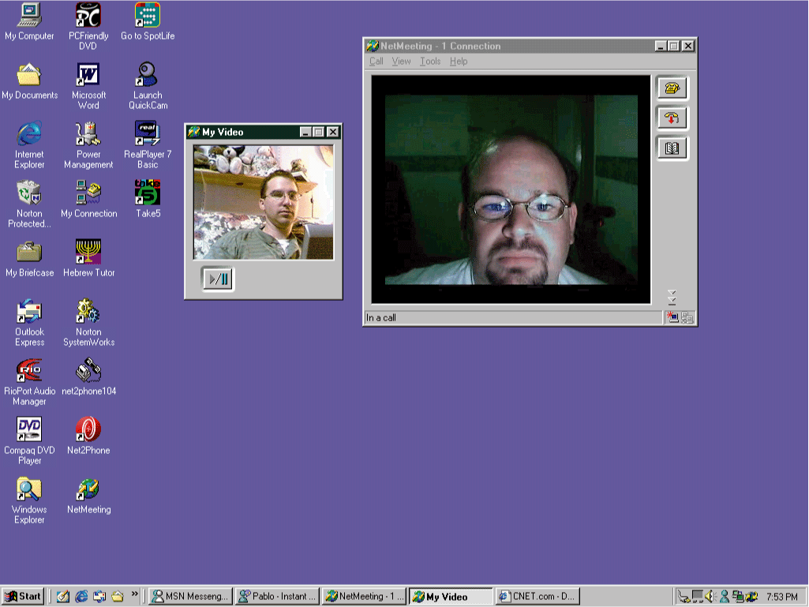The image size is (809, 607).
Task: Select the Internet Explorer desktop icon
Action: pos(29,145)
